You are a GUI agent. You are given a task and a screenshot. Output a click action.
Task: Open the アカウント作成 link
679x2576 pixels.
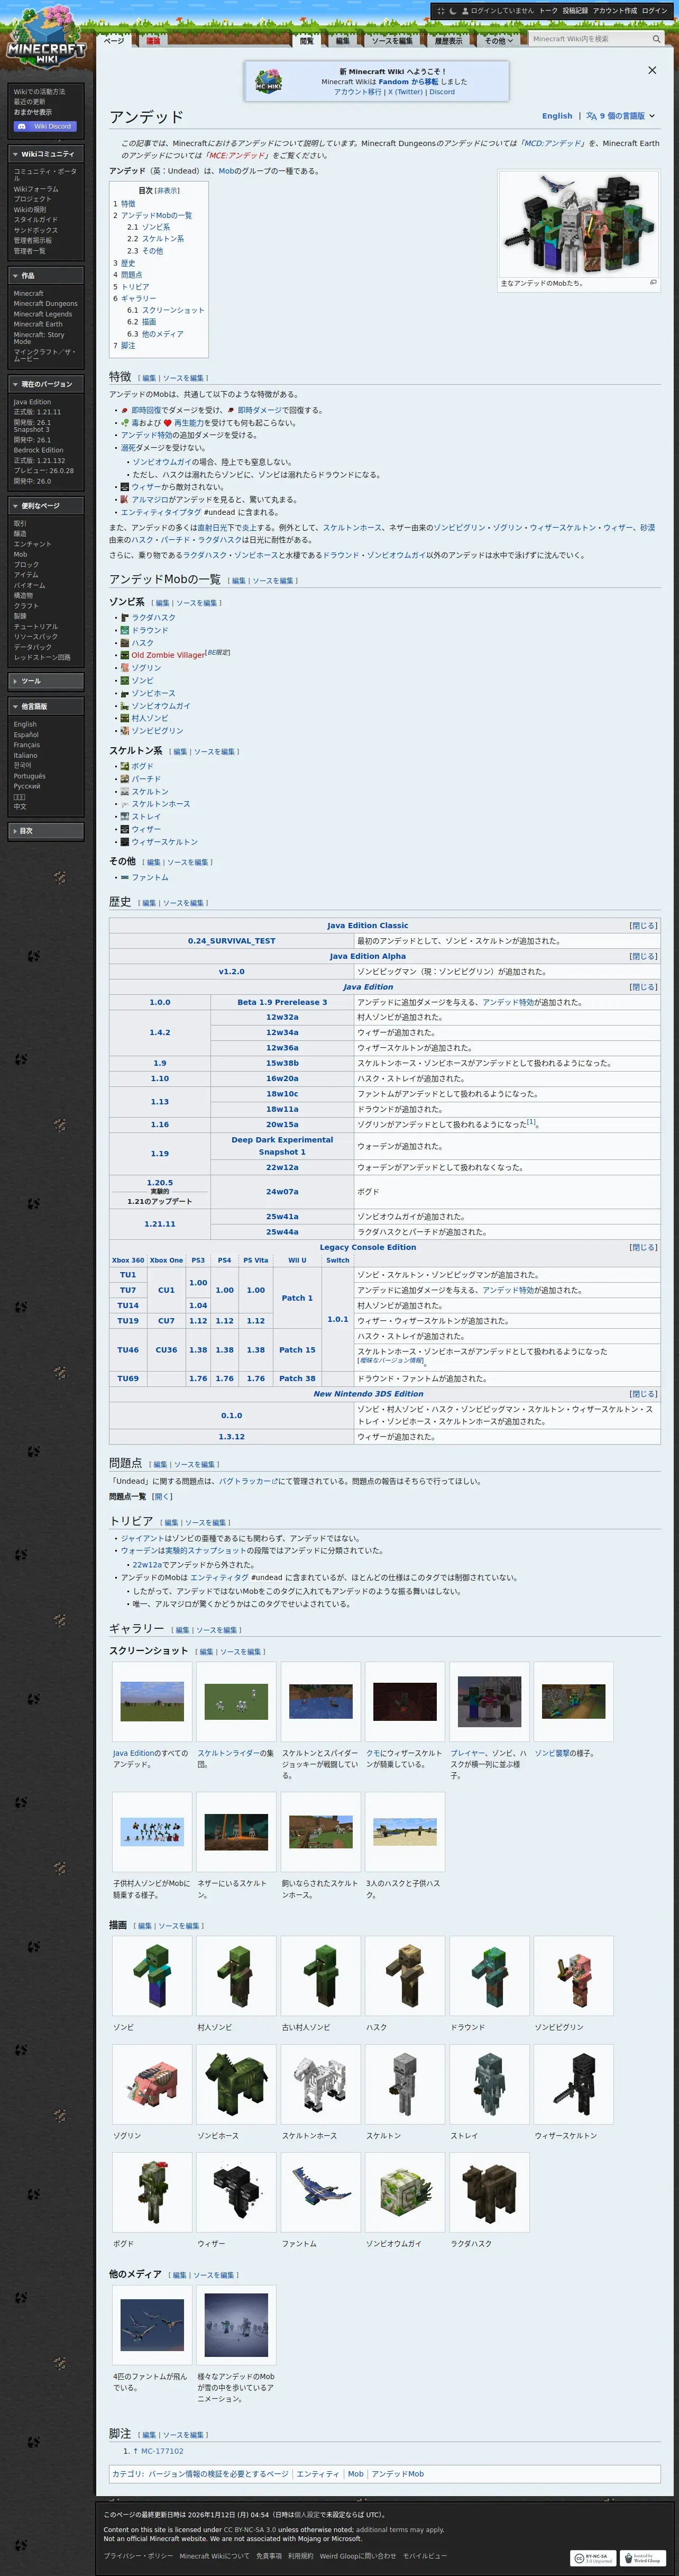pyautogui.click(x=614, y=11)
